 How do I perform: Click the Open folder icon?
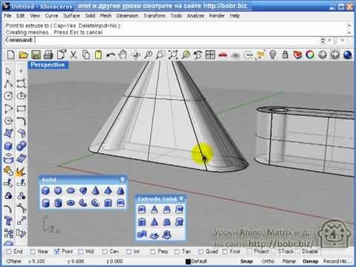tap(23, 55)
